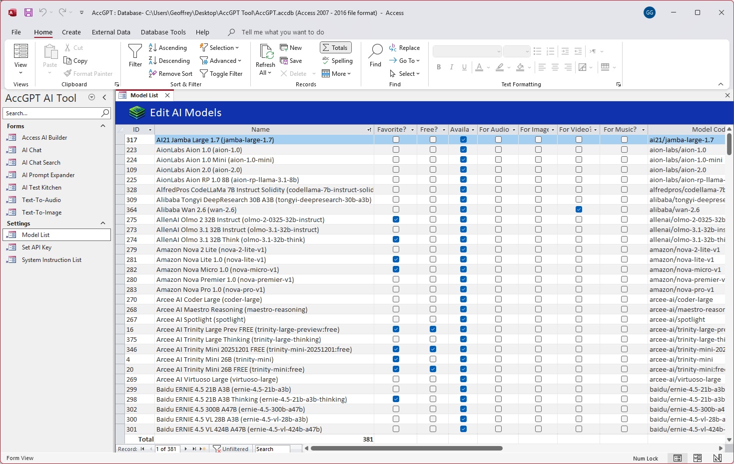734x464 pixels.
Task: Open the AI Chat Search form
Action: pyautogui.click(x=41, y=163)
